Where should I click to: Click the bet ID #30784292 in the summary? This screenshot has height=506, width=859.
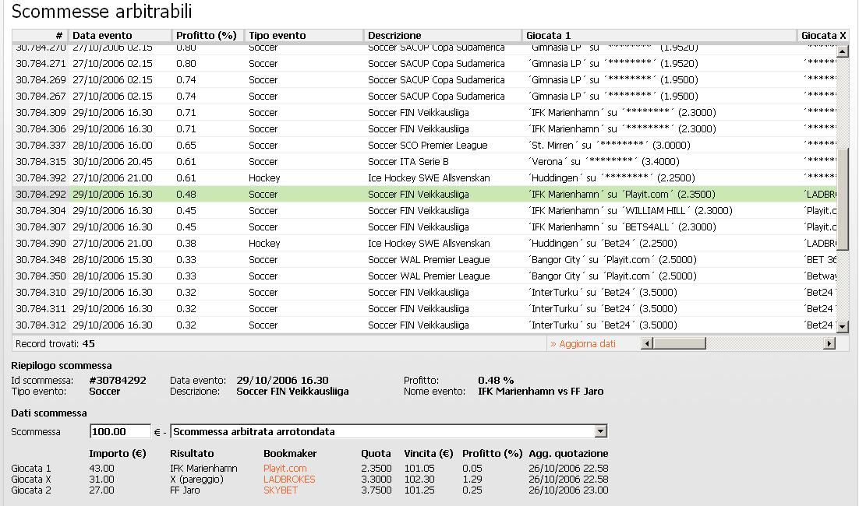tap(118, 380)
